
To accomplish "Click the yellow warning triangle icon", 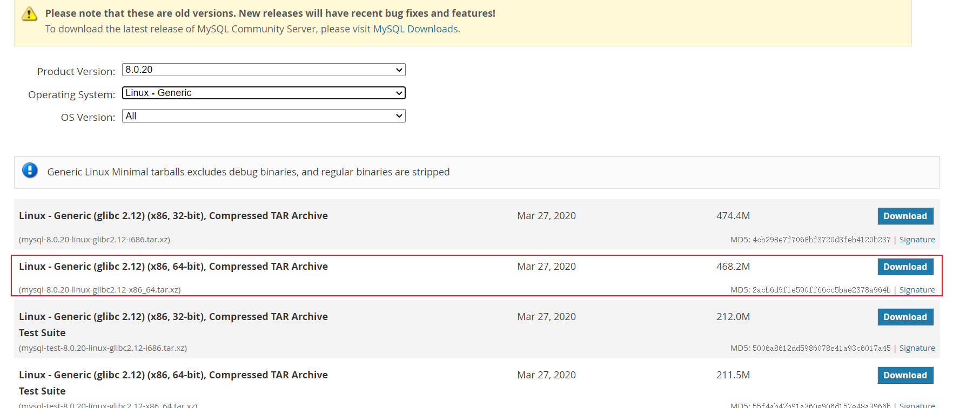I will tap(29, 14).
